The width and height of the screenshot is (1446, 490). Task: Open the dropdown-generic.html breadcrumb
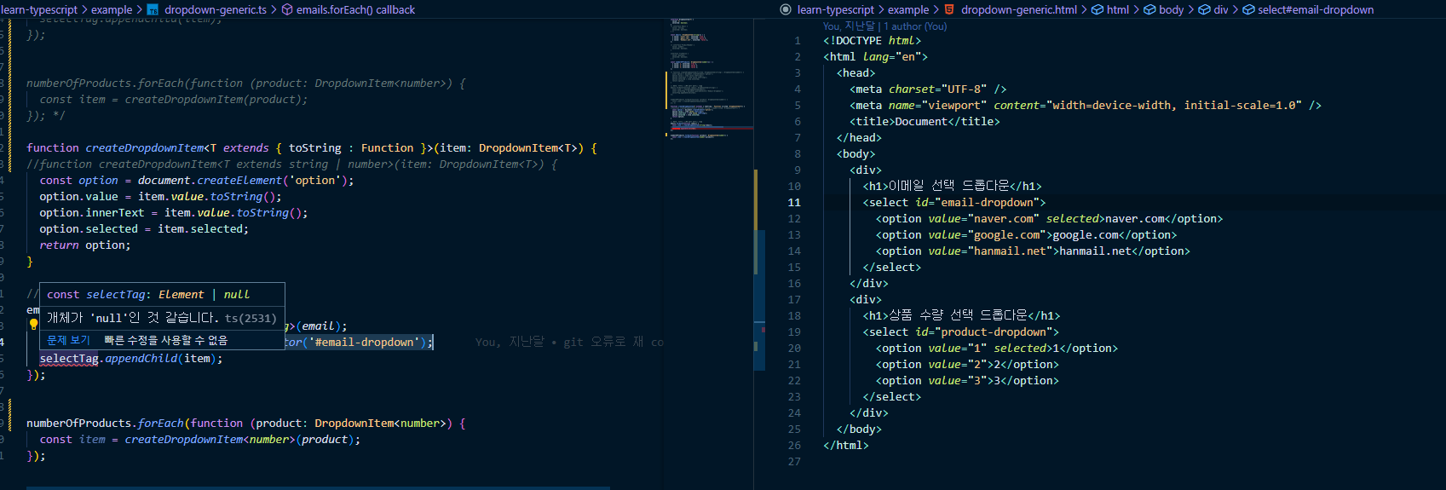[1019, 9]
